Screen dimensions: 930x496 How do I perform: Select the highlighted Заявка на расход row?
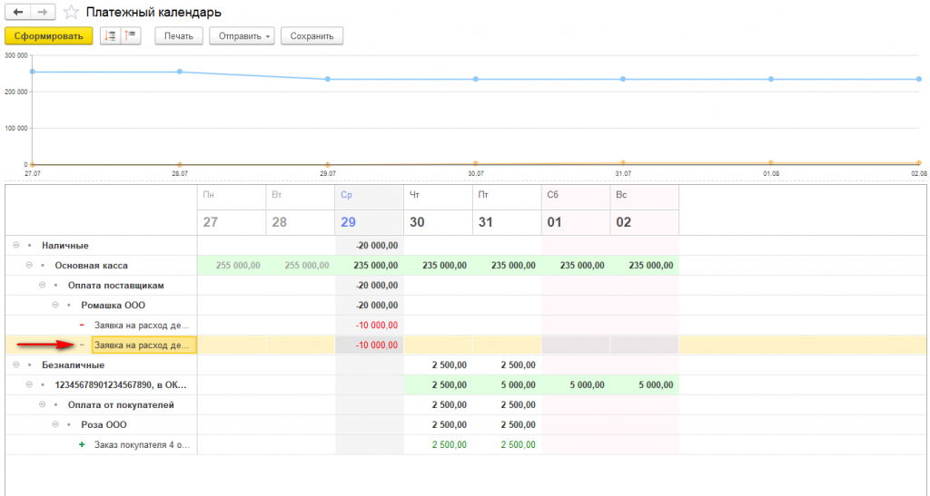click(x=144, y=345)
